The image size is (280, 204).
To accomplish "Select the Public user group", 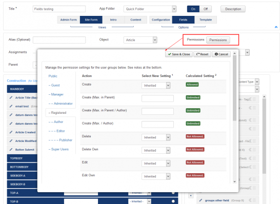I will 53,76.
